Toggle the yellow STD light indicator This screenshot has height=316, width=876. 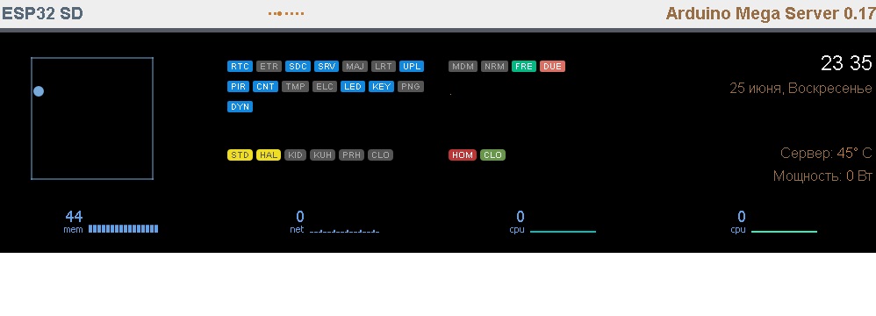(241, 155)
